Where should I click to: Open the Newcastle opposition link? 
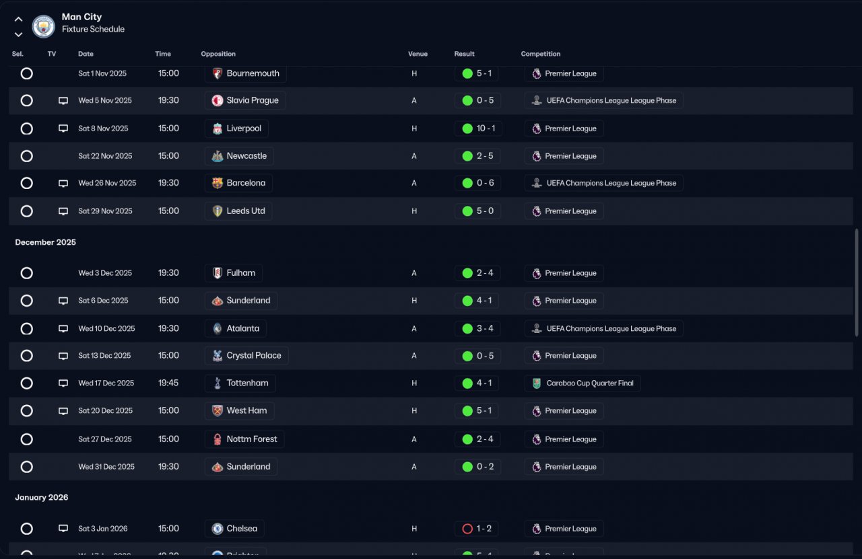coord(246,156)
